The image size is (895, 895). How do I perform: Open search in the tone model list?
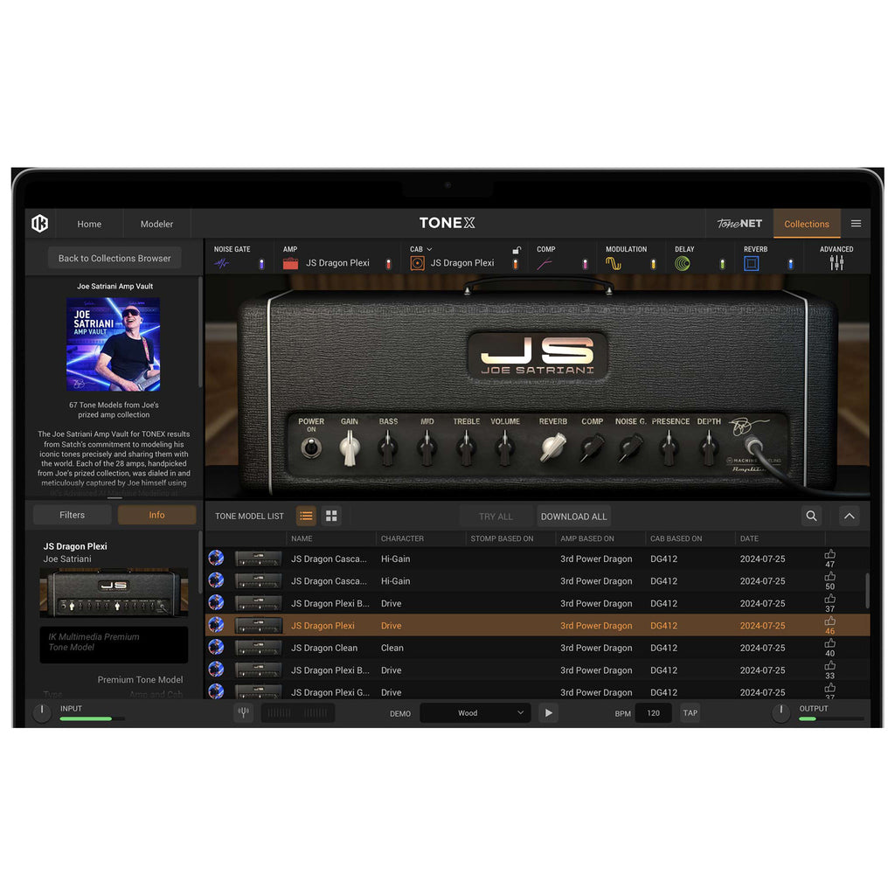[811, 516]
